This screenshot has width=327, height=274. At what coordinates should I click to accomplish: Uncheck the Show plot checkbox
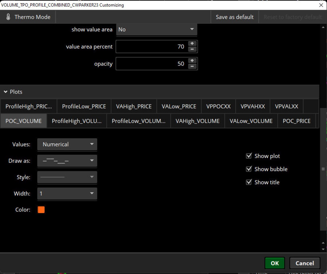tap(248, 156)
